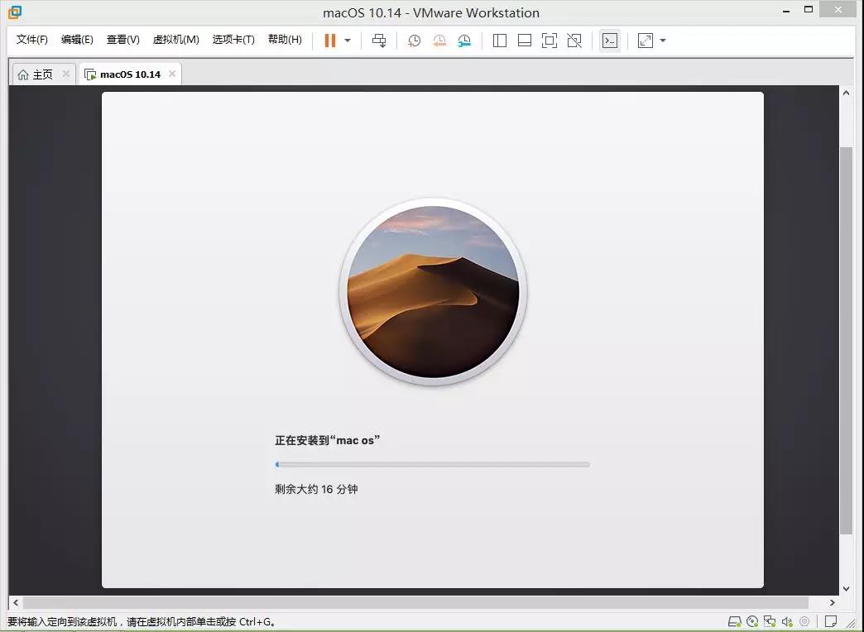Enter full screen mode
This screenshot has height=632, width=864.
(x=550, y=41)
